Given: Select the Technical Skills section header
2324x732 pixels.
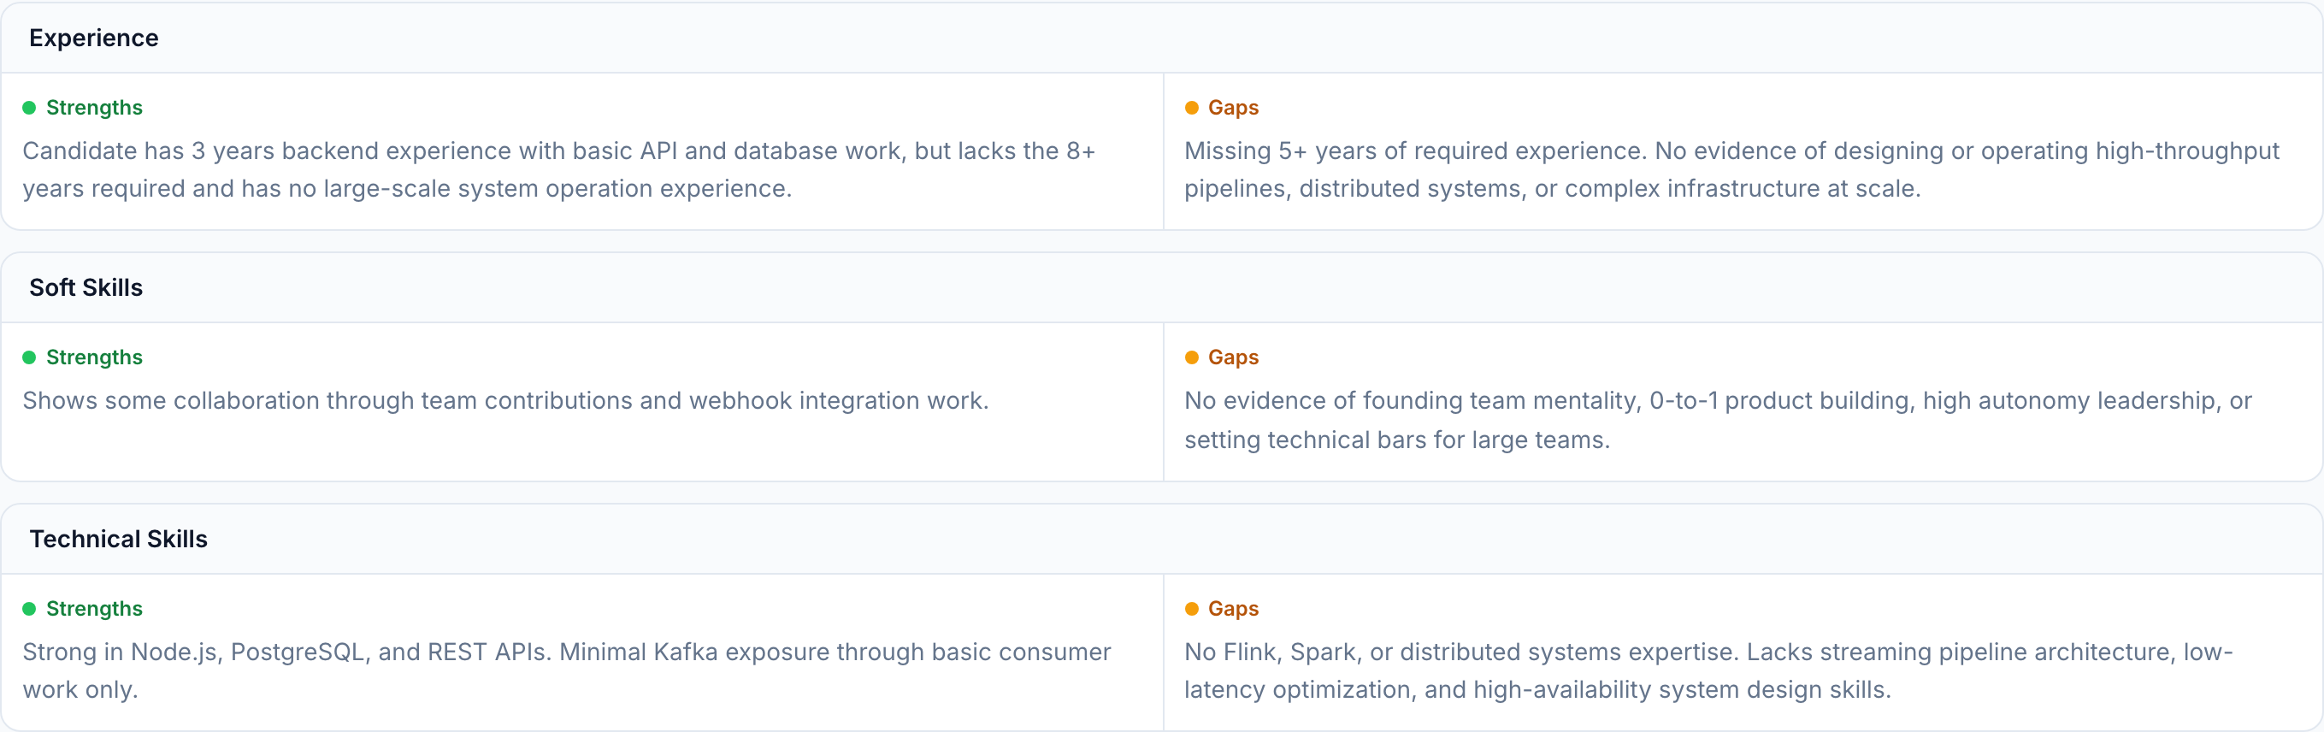Looking at the screenshot, I should (x=118, y=539).
